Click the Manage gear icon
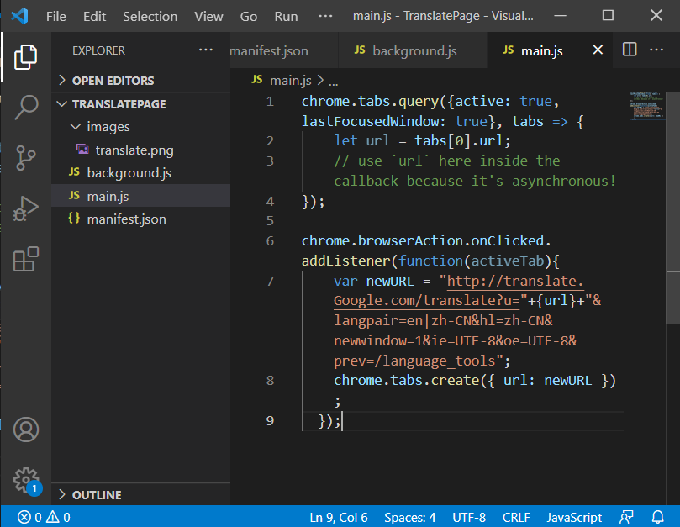The height and width of the screenshot is (527, 680). pyautogui.click(x=25, y=480)
